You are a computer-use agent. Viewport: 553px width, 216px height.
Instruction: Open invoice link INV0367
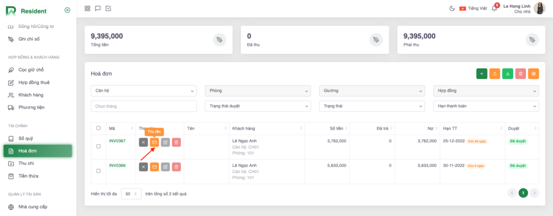point(117,141)
